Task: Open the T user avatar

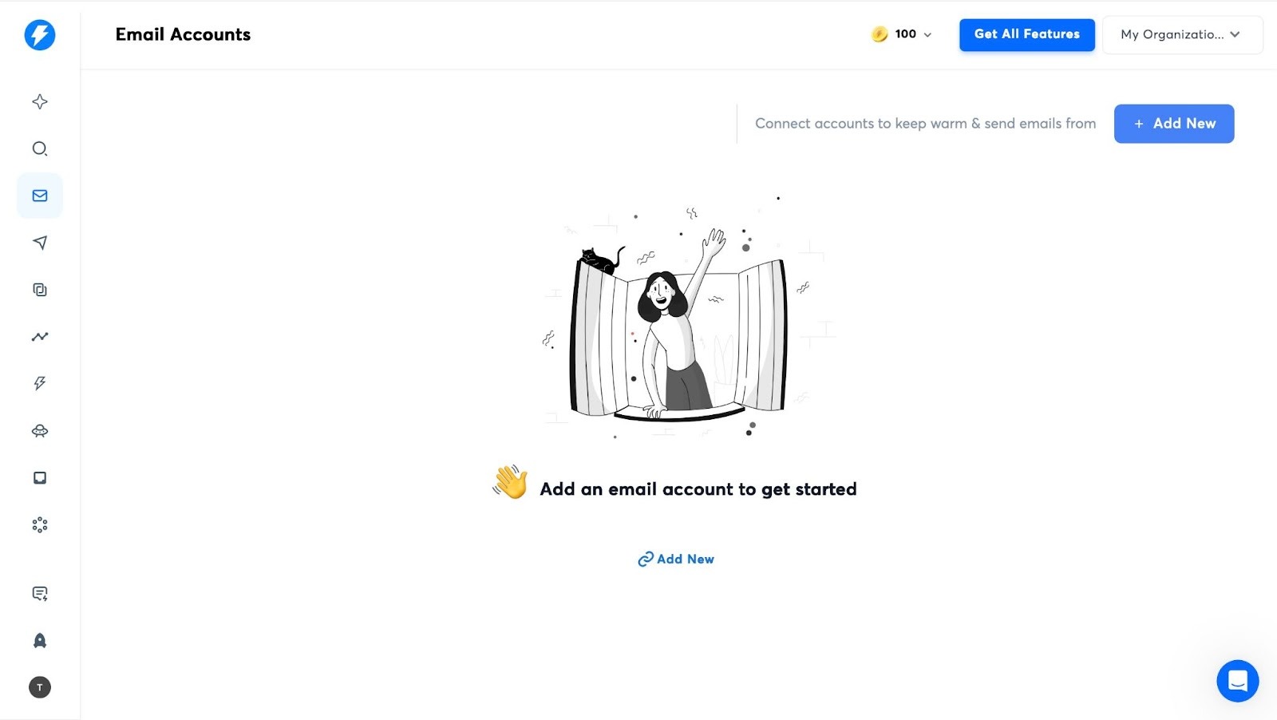Action: (40, 687)
